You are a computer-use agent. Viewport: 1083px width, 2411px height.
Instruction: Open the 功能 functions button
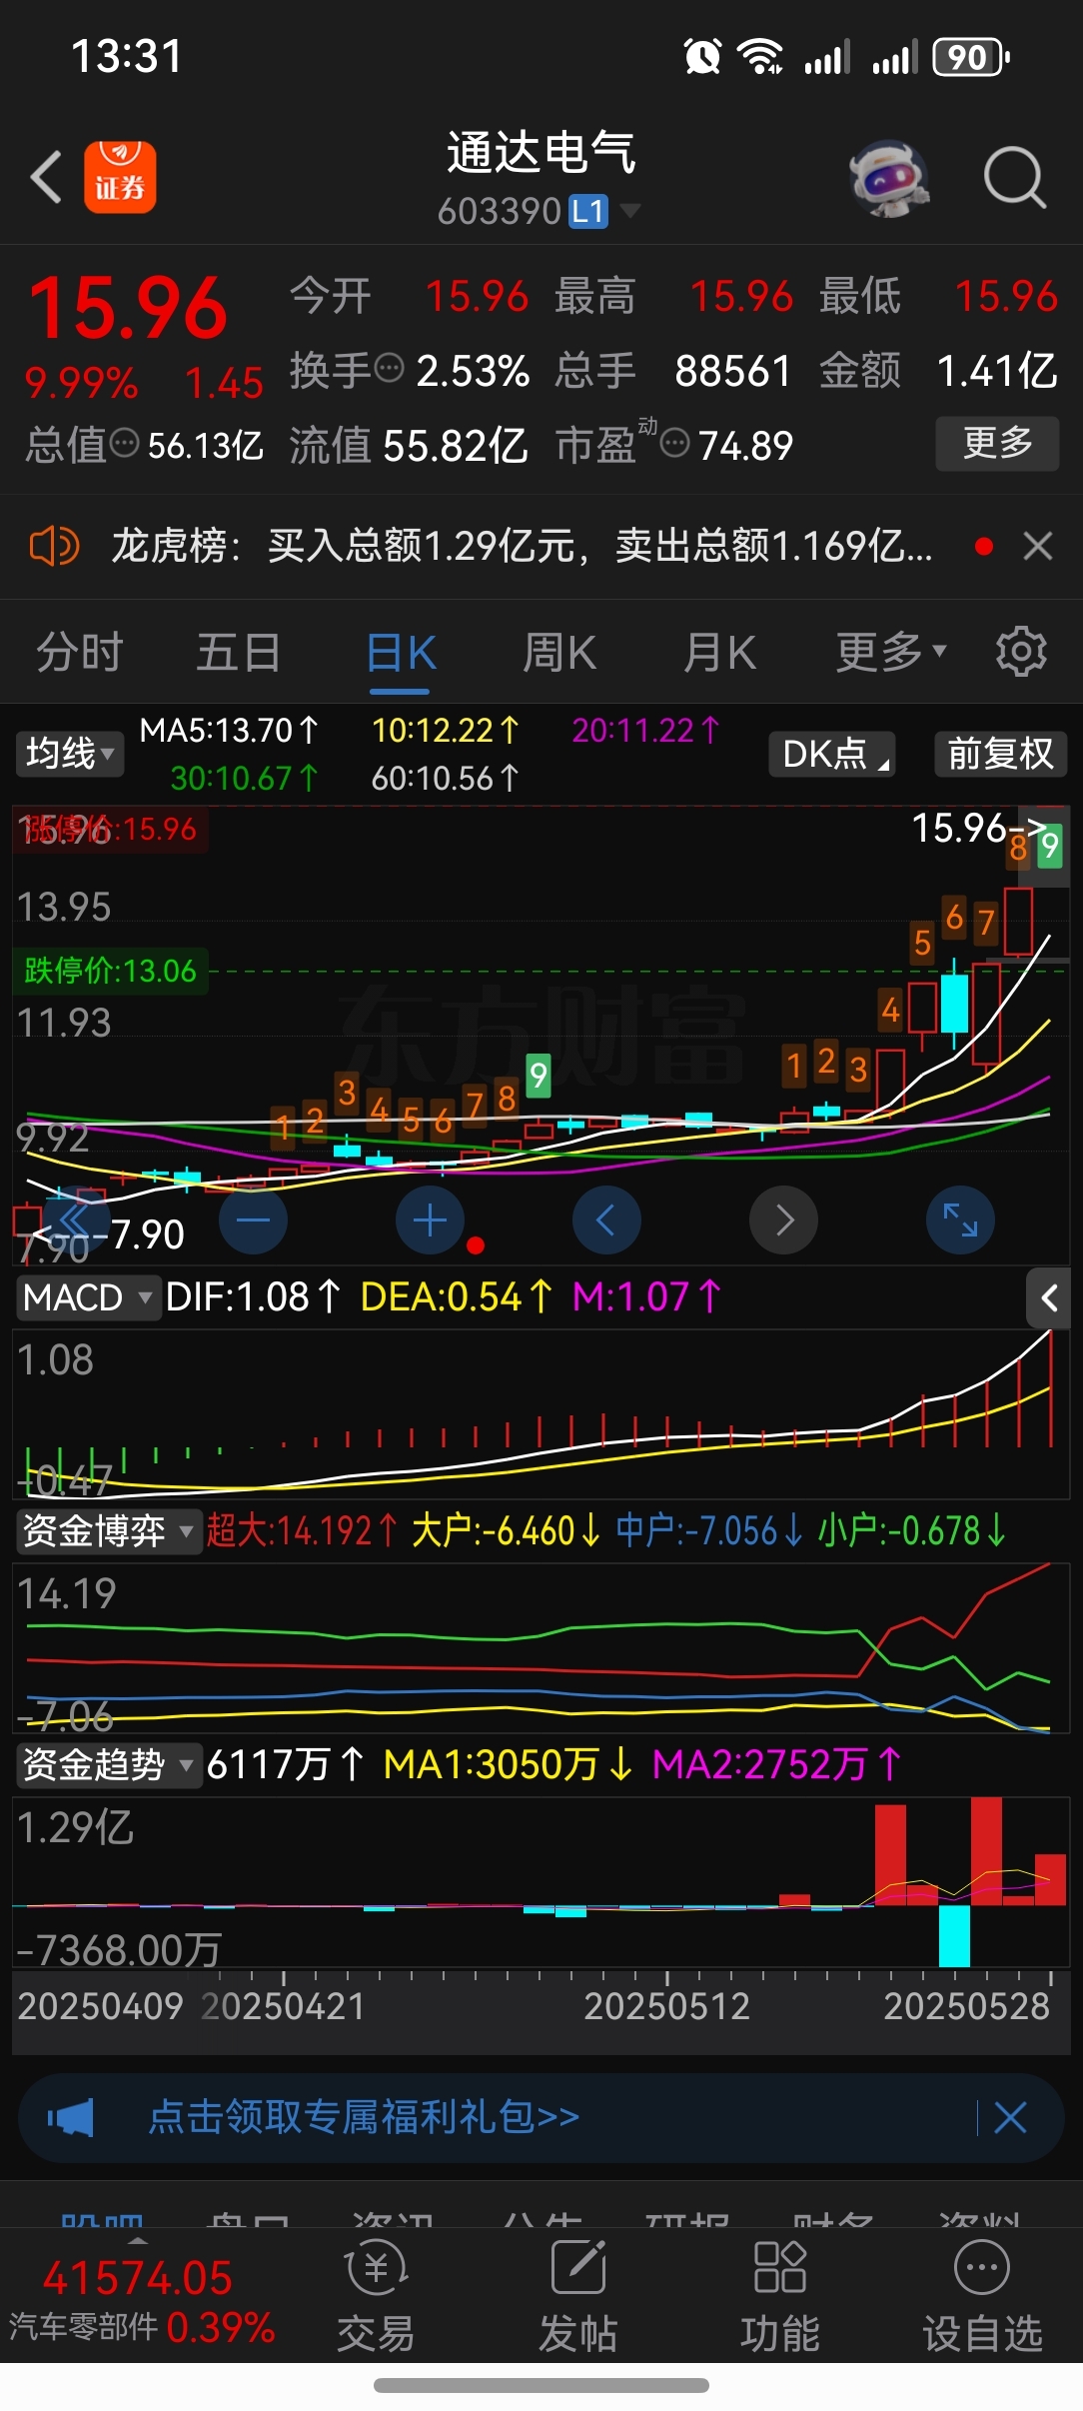(779, 2295)
